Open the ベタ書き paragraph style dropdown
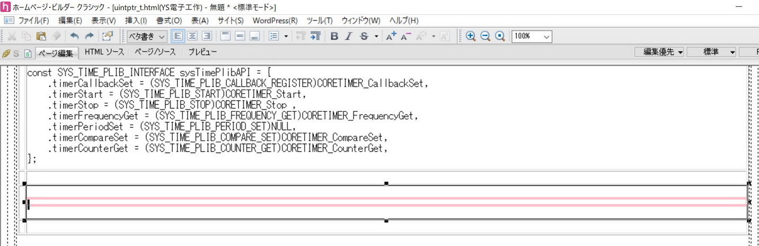The height and width of the screenshot is (246, 759). (x=146, y=36)
